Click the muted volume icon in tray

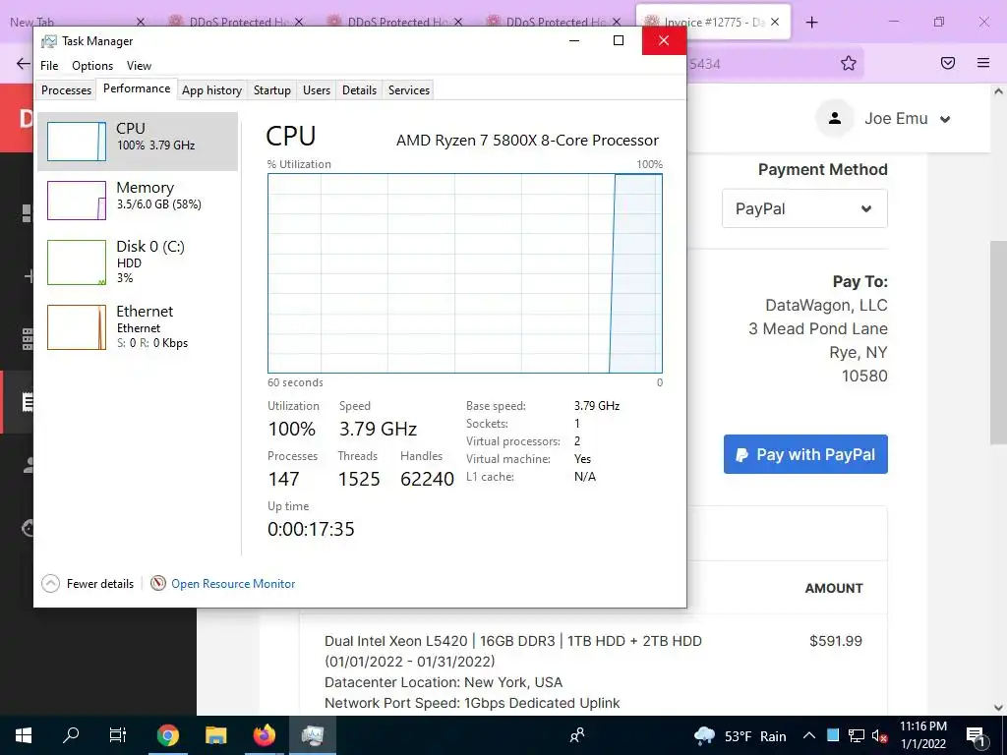point(880,735)
